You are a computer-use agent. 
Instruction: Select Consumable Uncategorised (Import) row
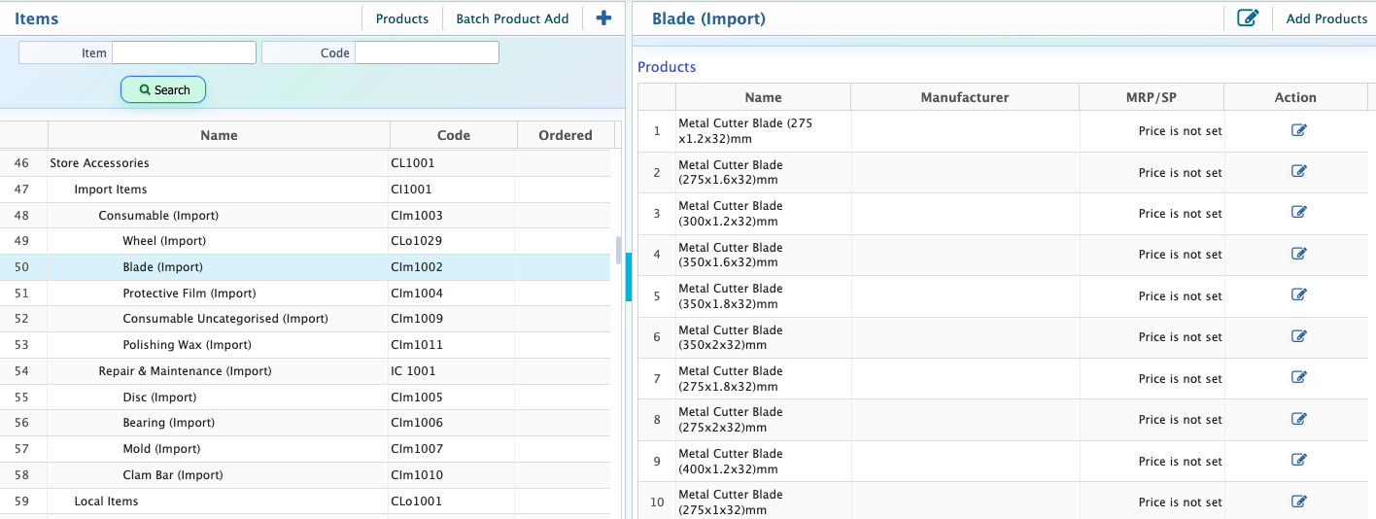[305, 319]
